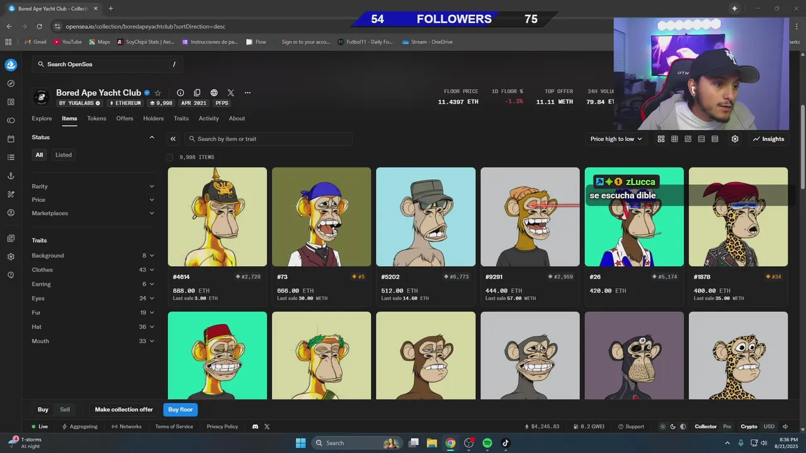Open the Support link in the footer

coord(631,427)
